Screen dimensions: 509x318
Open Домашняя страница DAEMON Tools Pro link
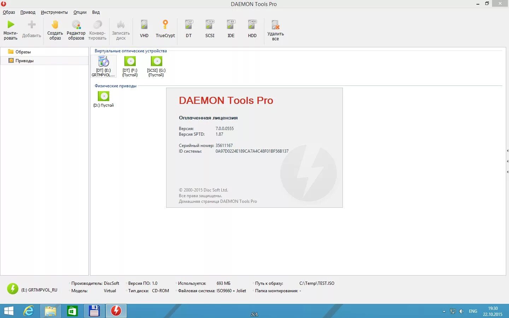(218, 201)
